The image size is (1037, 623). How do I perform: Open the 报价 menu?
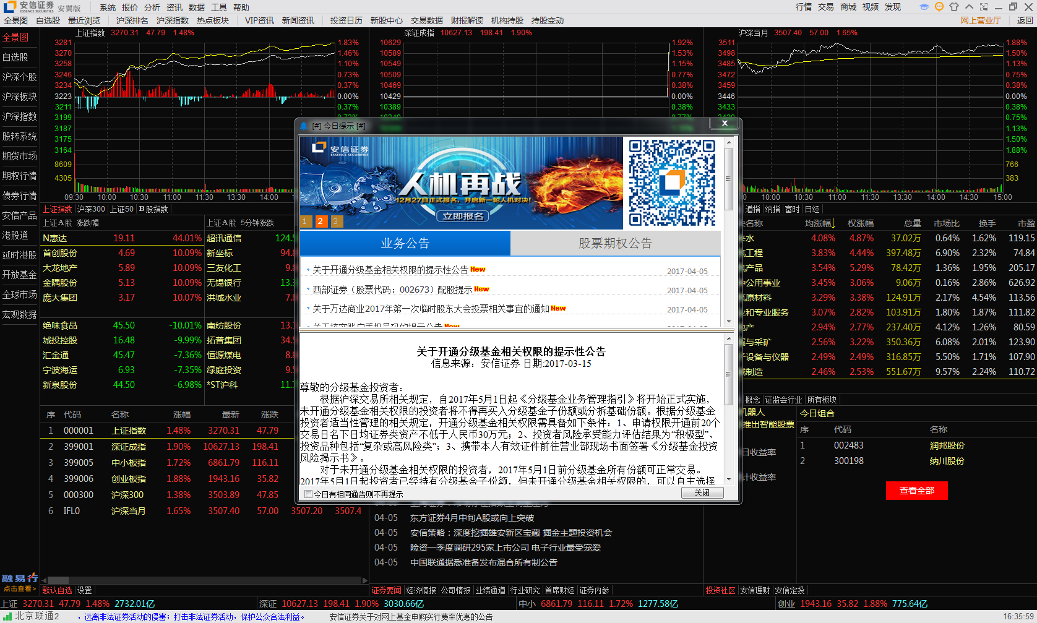pos(130,7)
